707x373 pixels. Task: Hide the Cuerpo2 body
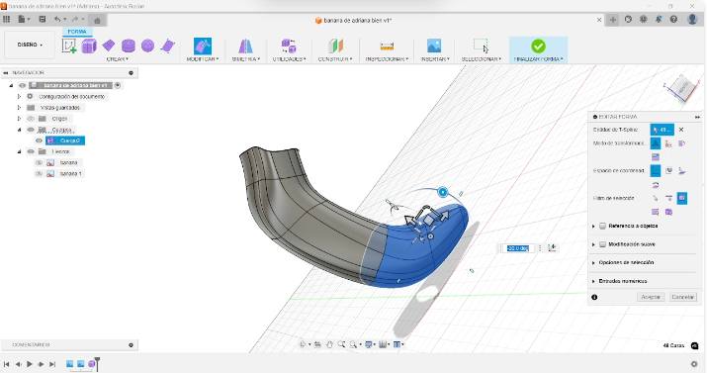(39, 140)
